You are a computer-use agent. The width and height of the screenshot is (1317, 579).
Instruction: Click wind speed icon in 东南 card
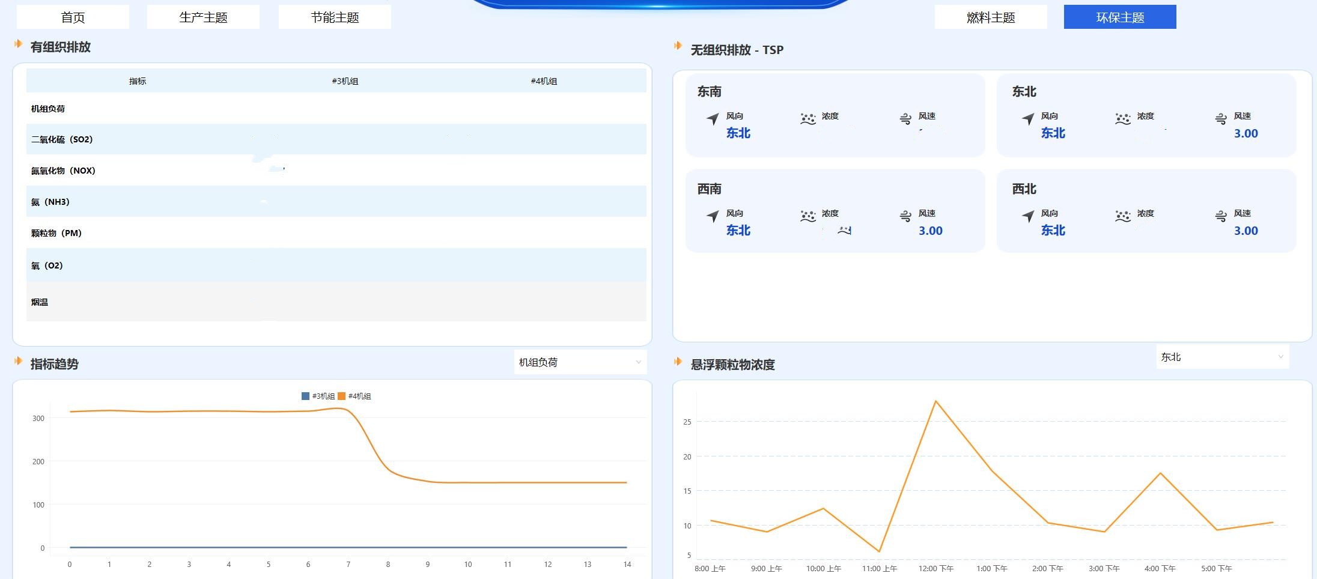[x=905, y=119]
